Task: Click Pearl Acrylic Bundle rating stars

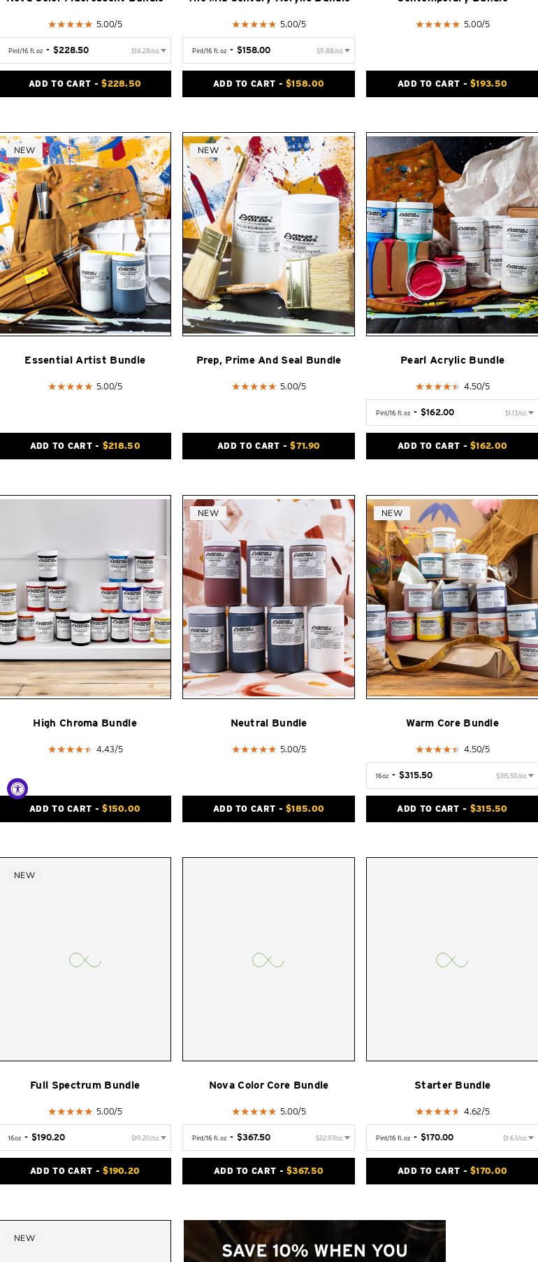Action: 437,387
